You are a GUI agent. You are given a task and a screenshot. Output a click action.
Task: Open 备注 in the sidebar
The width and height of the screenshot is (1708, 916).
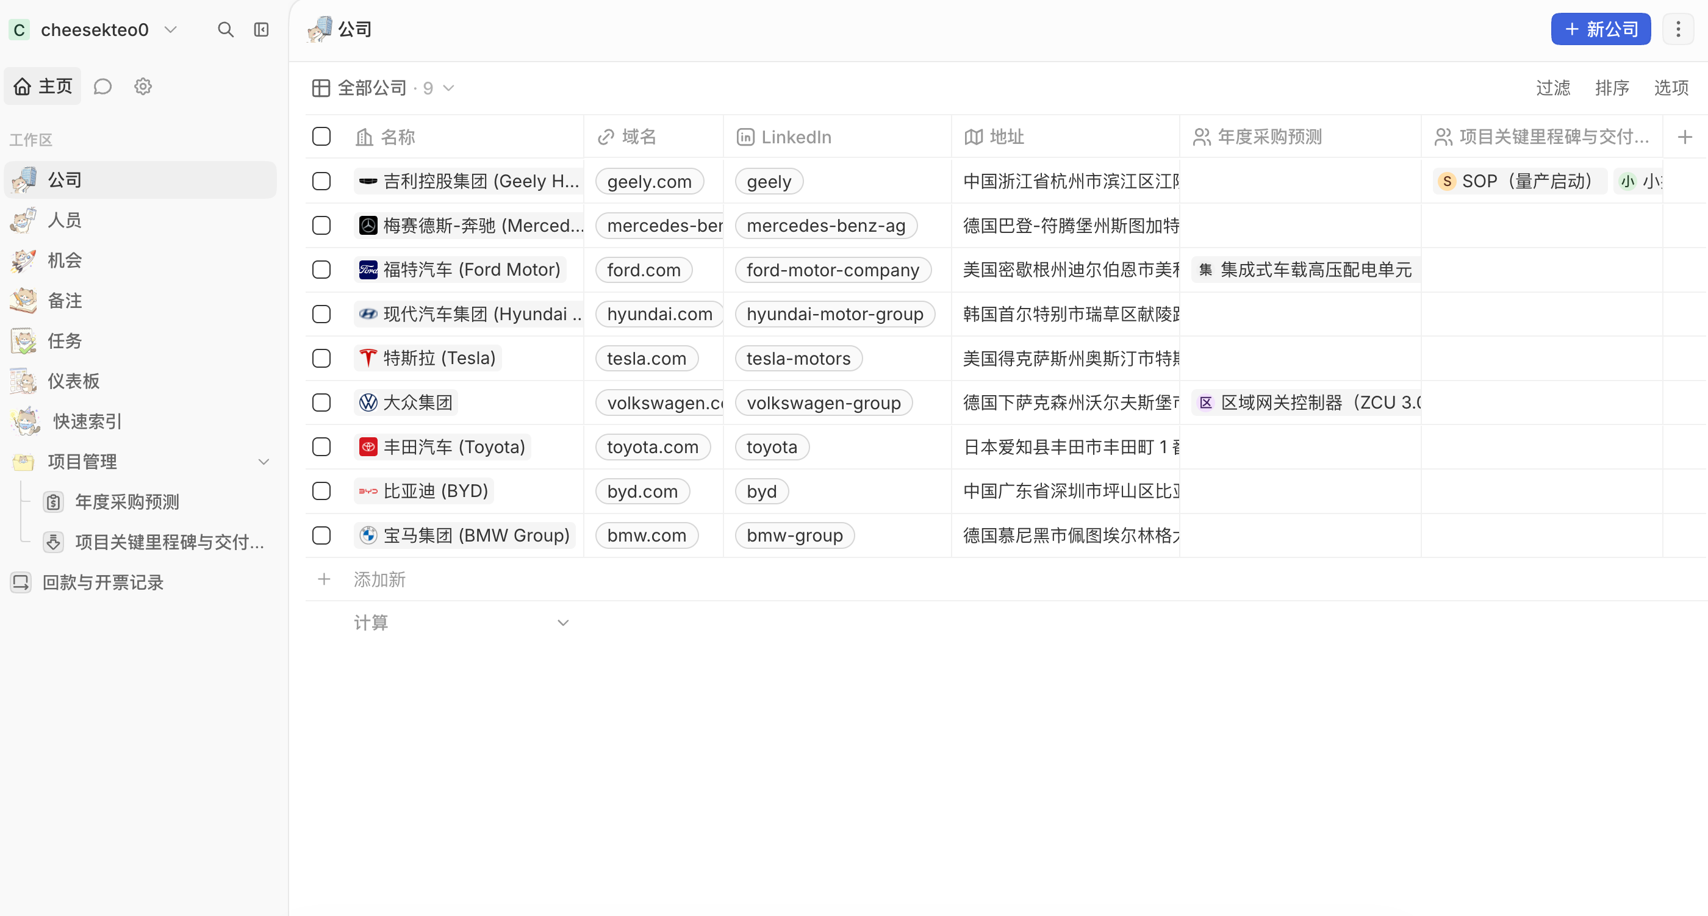[140, 300]
